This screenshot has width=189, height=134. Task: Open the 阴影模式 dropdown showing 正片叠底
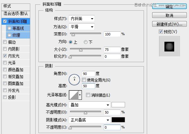[x=89, y=120]
